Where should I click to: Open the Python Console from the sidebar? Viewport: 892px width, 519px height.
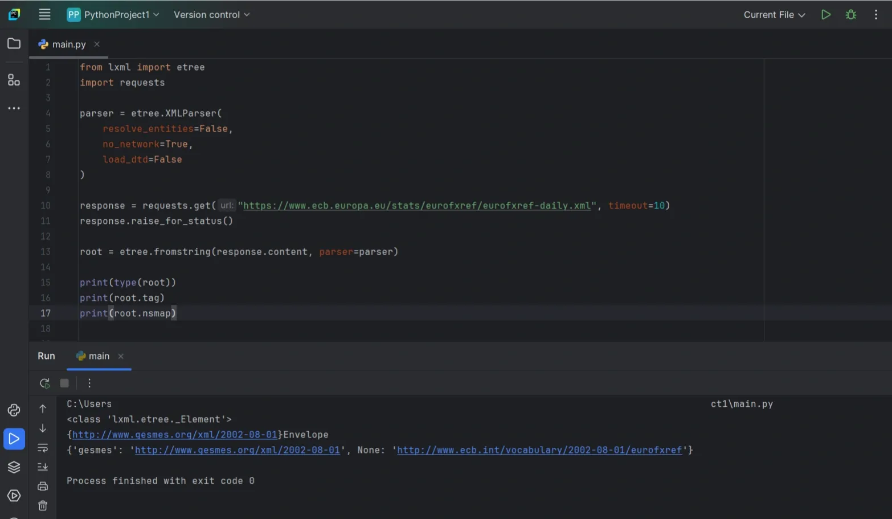(14, 410)
